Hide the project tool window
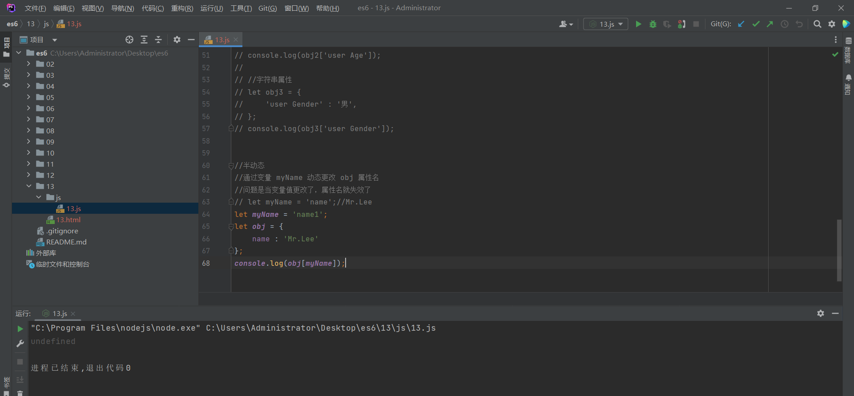 [191, 40]
